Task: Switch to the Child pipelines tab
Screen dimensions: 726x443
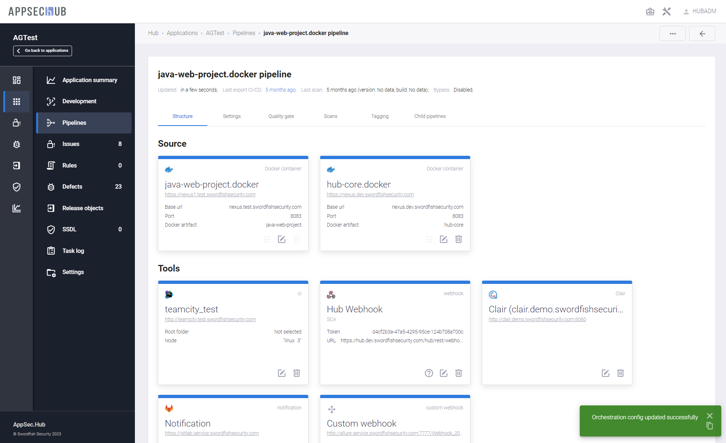Action: [x=430, y=116]
